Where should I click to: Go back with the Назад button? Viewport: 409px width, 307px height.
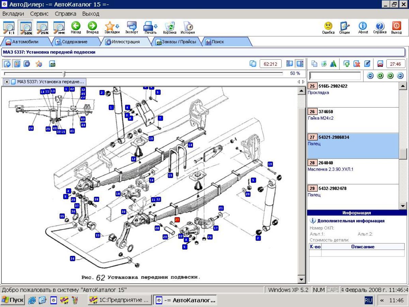pos(76,28)
